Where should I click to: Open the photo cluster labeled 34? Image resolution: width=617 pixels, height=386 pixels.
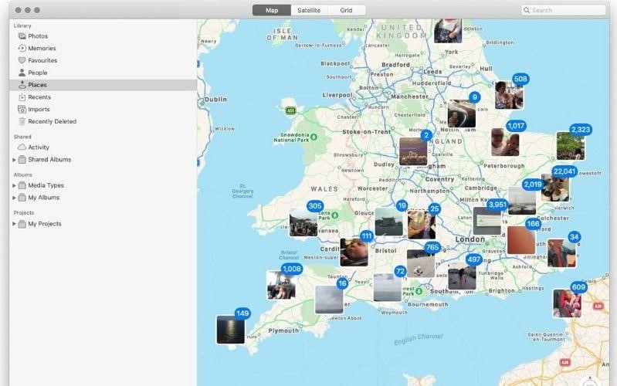[x=561, y=253]
